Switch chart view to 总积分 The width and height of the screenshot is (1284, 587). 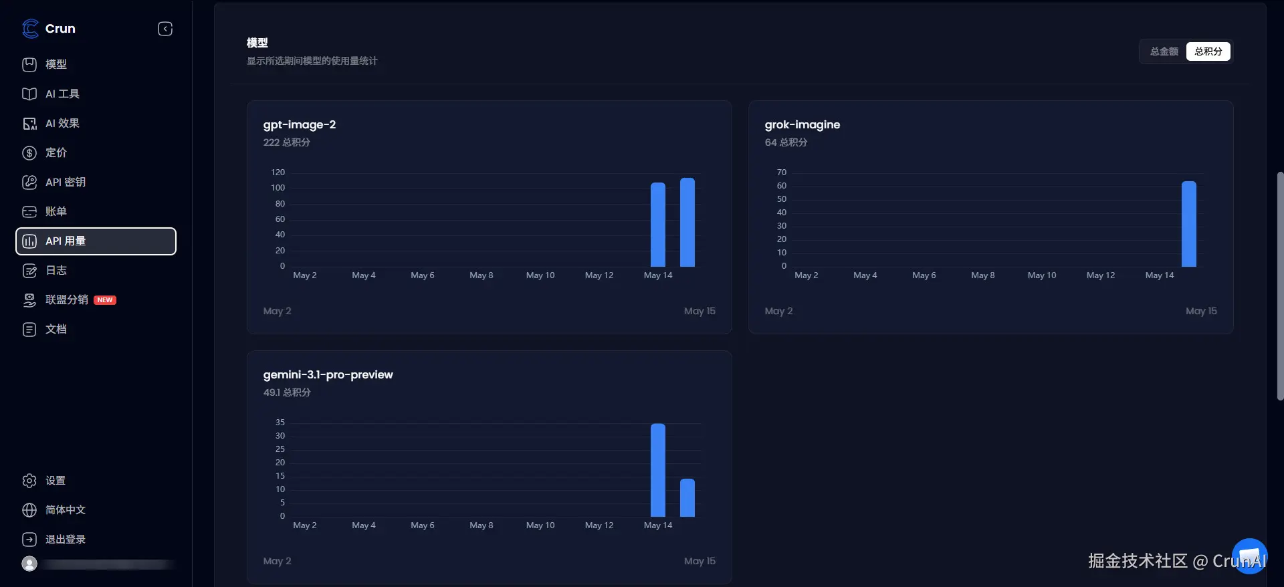1208,51
